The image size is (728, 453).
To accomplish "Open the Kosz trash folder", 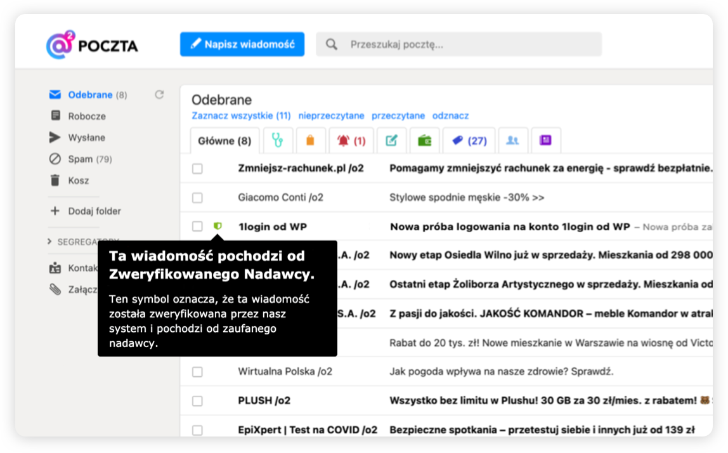I will (x=79, y=180).
